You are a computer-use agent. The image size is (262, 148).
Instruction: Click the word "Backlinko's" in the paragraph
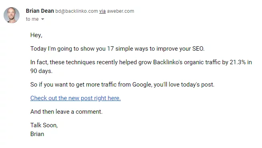[168, 62]
